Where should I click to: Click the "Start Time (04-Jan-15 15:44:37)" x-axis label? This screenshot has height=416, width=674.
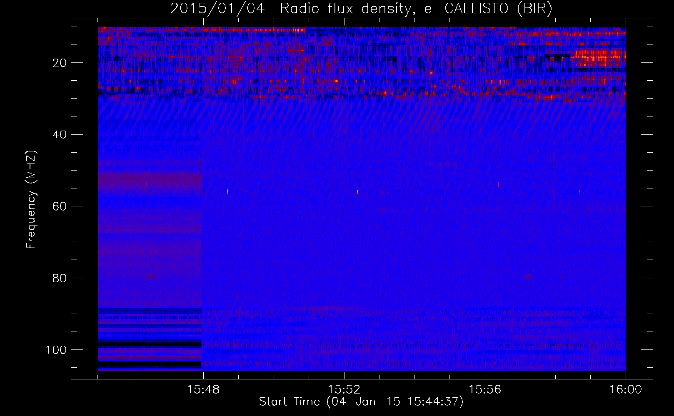[x=361, y=402]
